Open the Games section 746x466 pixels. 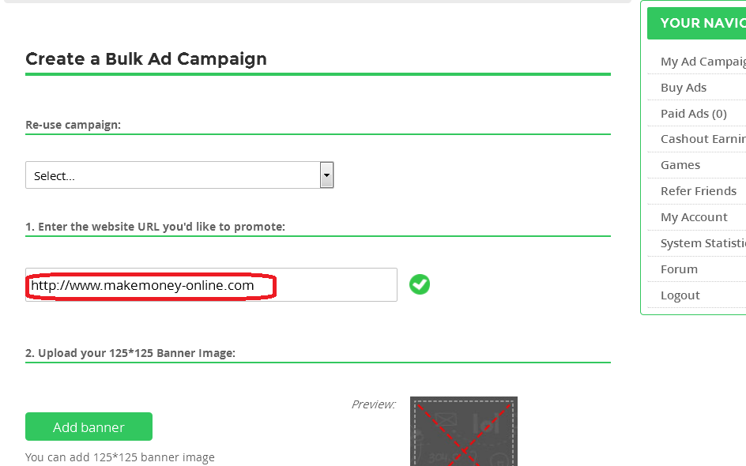click(x=680, y=165)
